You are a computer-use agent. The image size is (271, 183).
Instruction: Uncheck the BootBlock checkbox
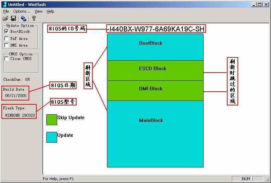(6, 32)
